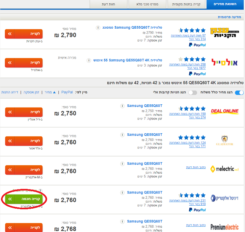Click לקנייה button for Deal Online
The height and width of the screenshot is (232, 245).
tap(24, 112)
